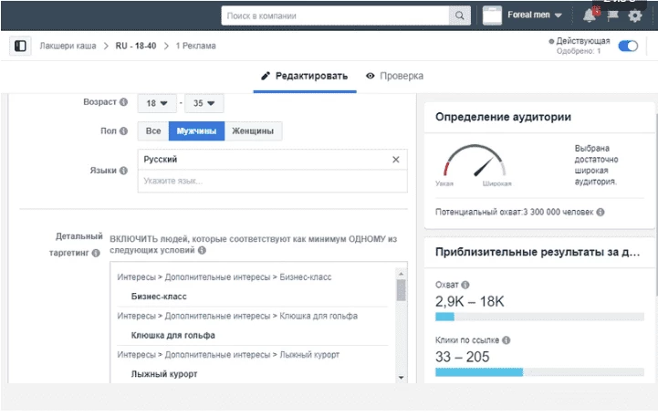The width and height of the screenshot is (658, 417).
Task: Open Foreal men account dropdown
Action: [x=535, y=16]
